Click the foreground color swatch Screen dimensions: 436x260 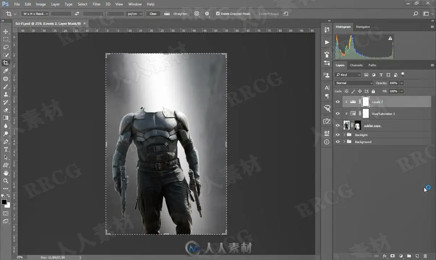(x=4, y=202)
